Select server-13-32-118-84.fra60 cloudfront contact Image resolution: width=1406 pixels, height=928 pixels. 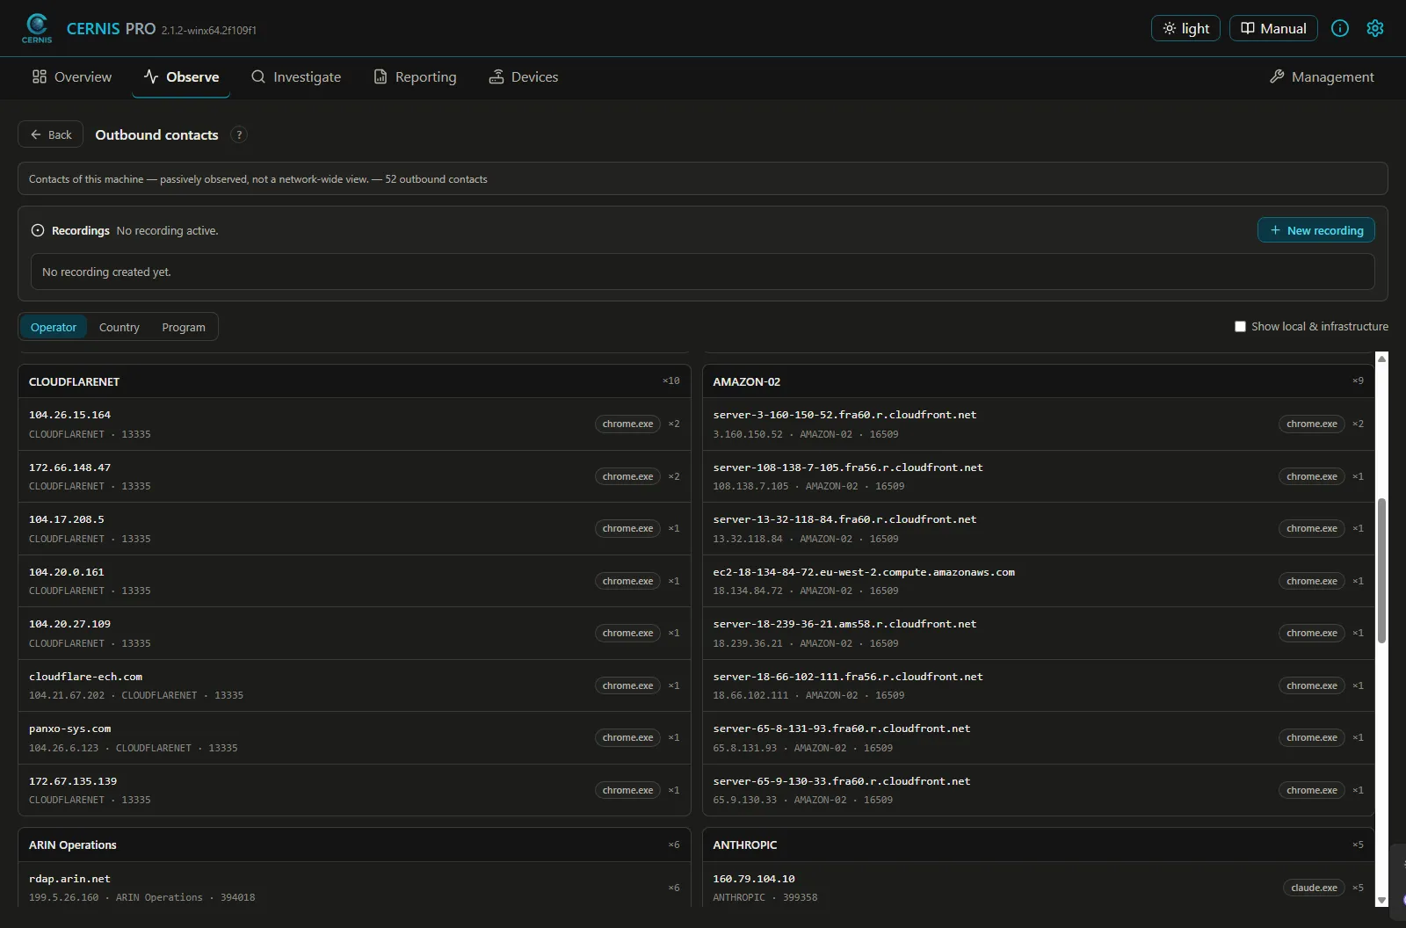(x=1039, y=529)
